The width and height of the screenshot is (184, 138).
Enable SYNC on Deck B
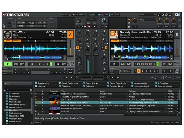(x=114, y=41)
